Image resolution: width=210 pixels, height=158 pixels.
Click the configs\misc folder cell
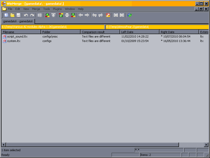click(50, 36)
